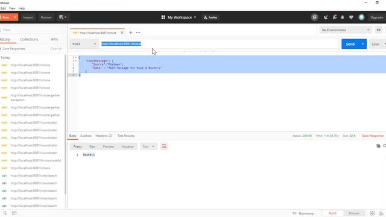Open the Edit menu
The width and height of the screenshot is (386, 217).
click(x=3, y=8)
